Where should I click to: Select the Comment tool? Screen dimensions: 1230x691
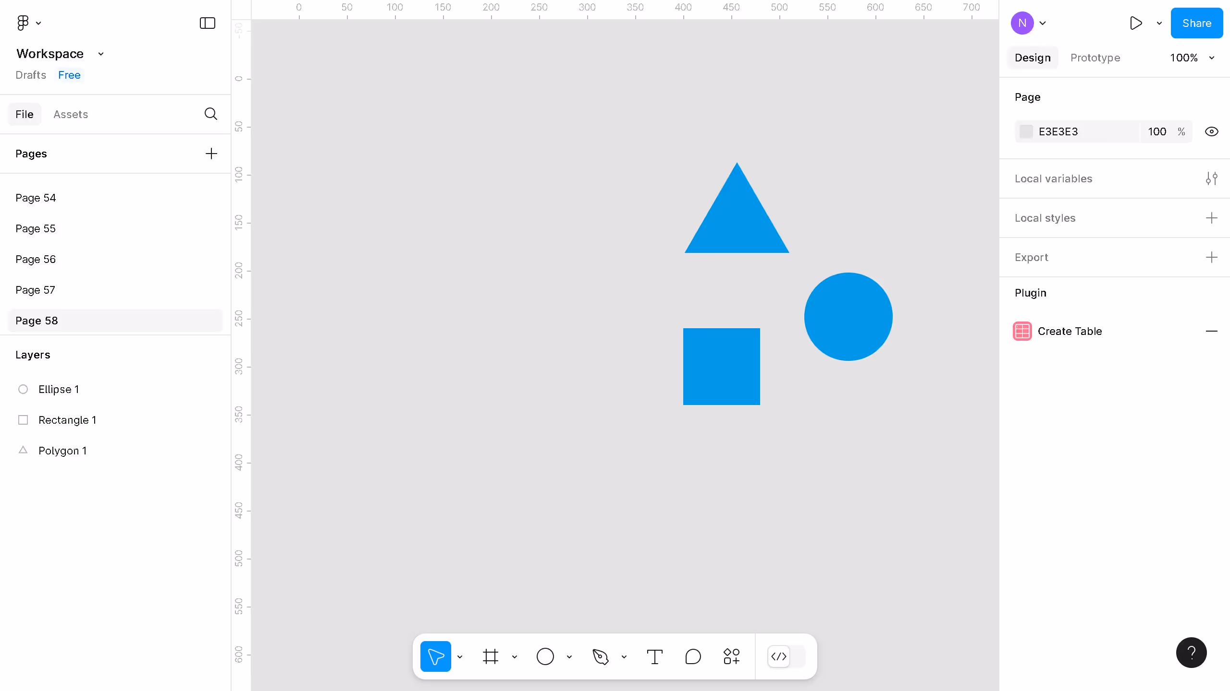coord(693,656)
